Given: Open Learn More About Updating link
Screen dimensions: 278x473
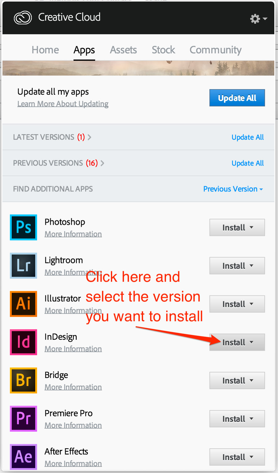Looking at the screenshot, I should (x=63, y=104).
